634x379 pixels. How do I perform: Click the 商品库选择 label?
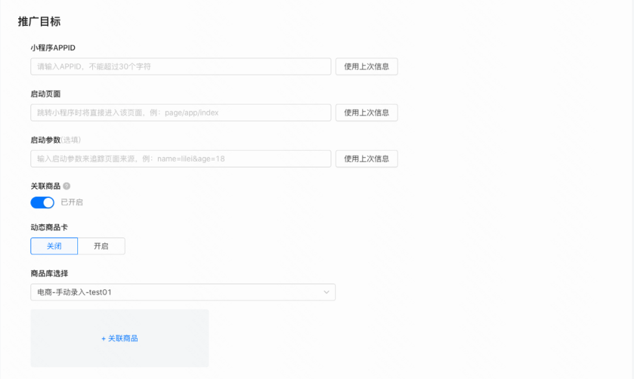[49, 273]
